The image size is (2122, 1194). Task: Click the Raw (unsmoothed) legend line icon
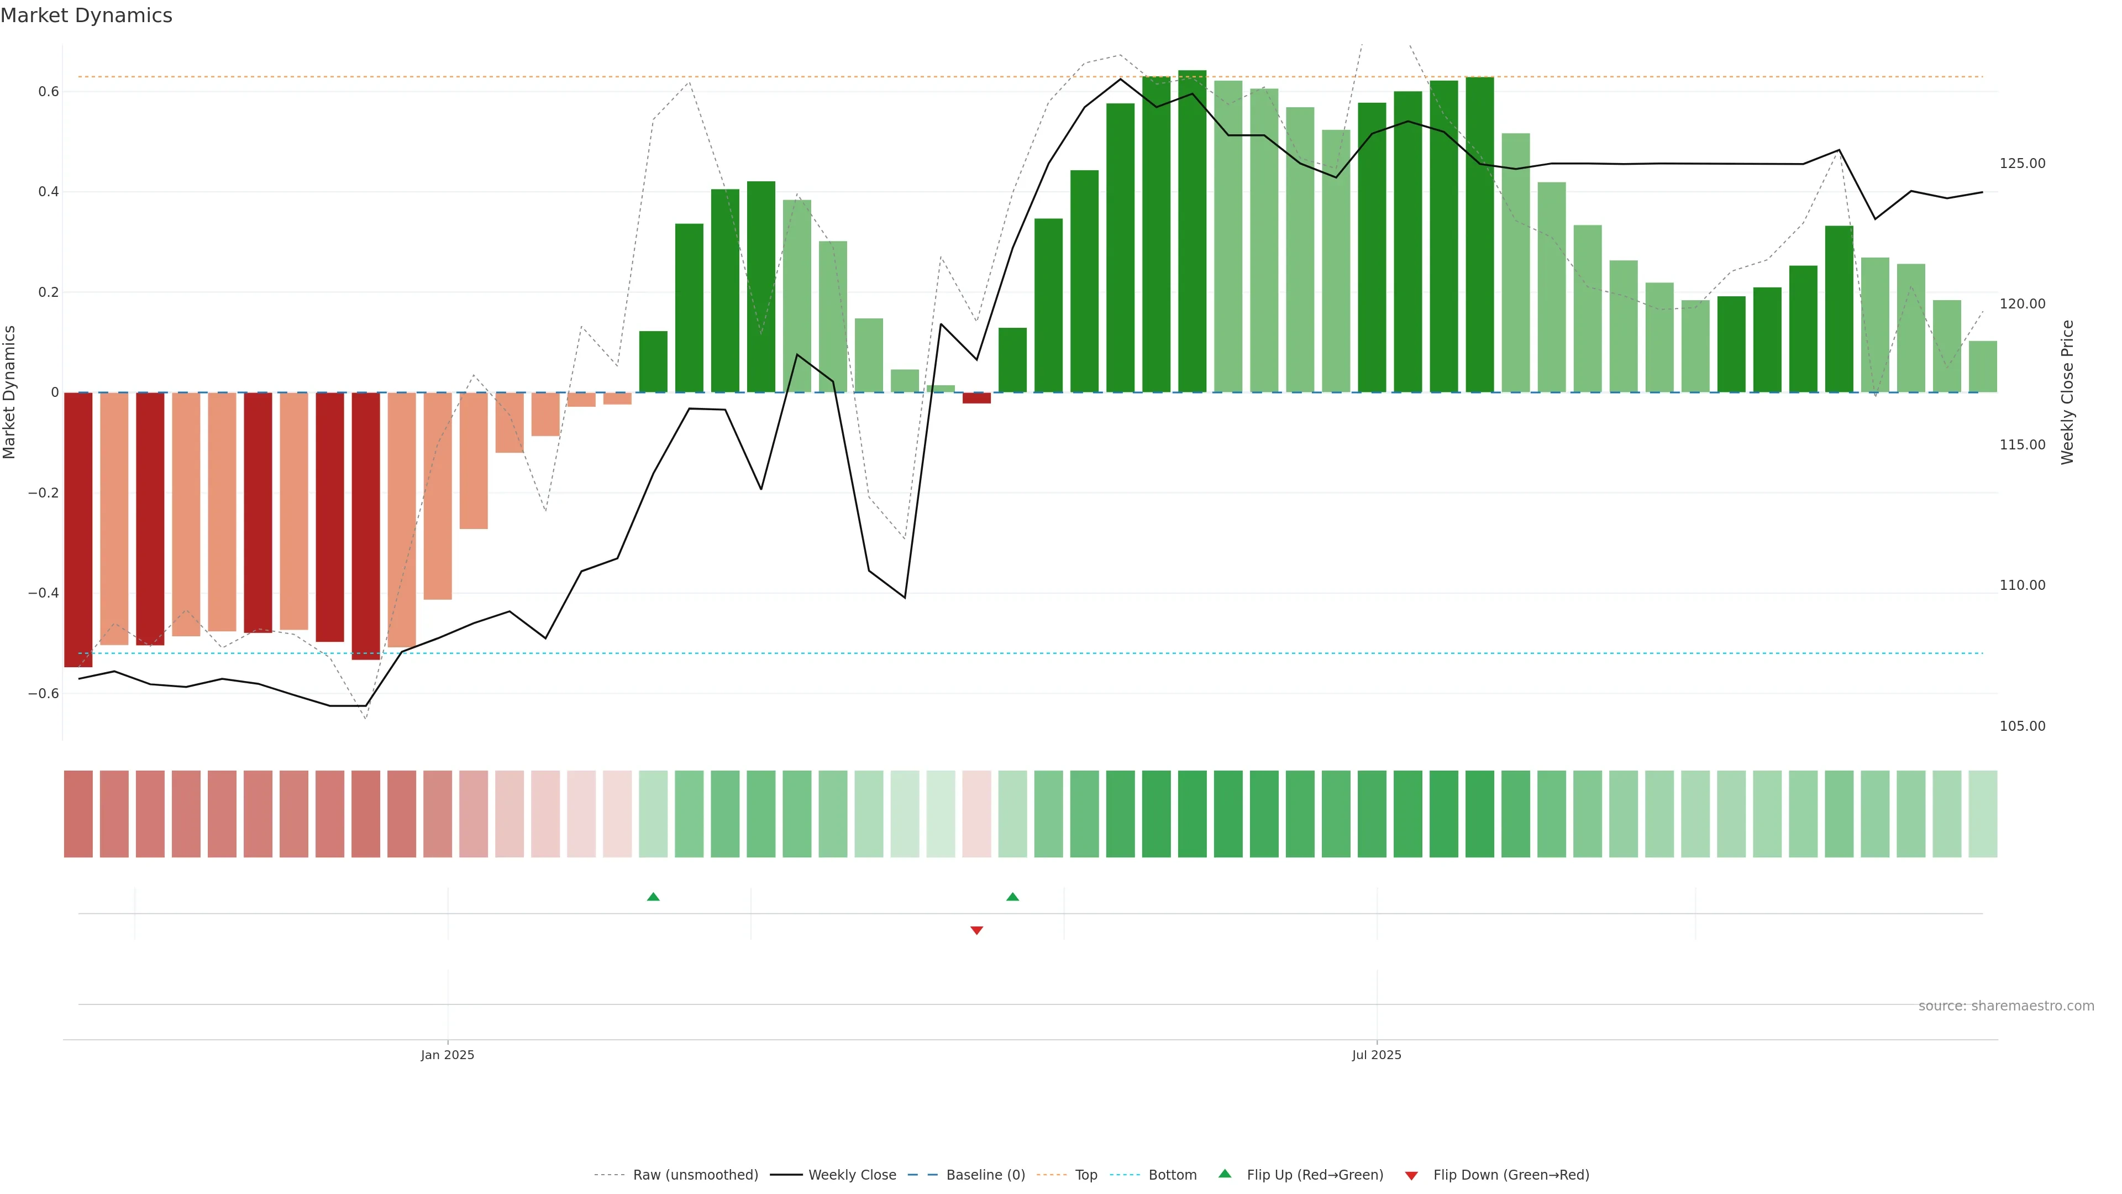tap(609, 1175)
